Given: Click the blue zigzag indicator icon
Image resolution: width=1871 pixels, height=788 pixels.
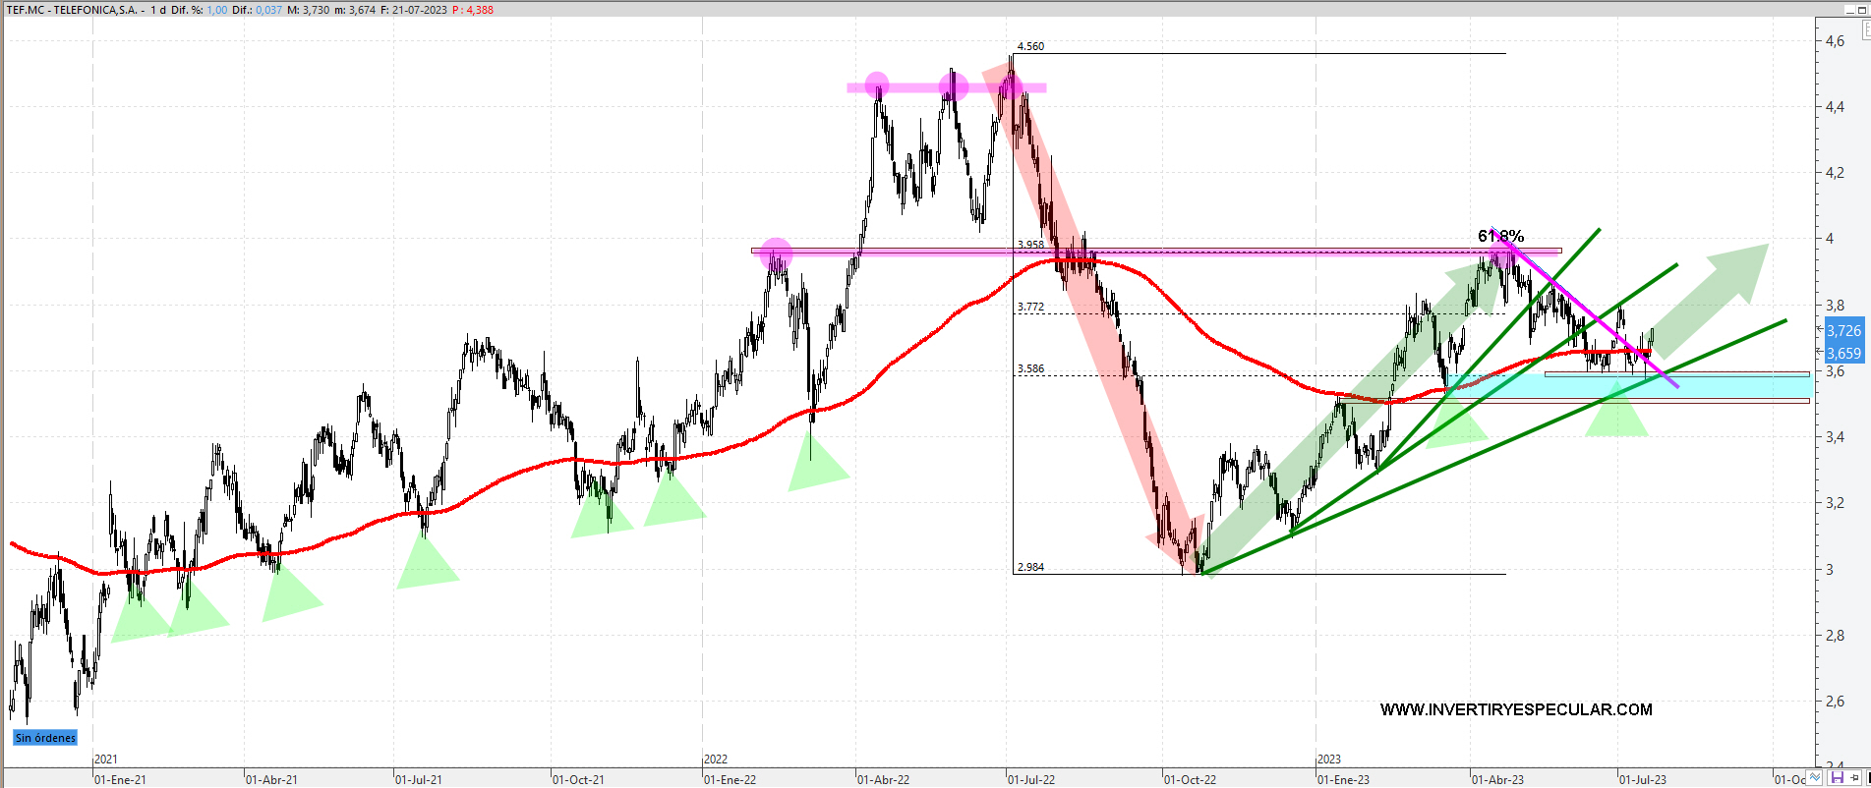Looking at the screenshot, I should [x=1815, y=778].
